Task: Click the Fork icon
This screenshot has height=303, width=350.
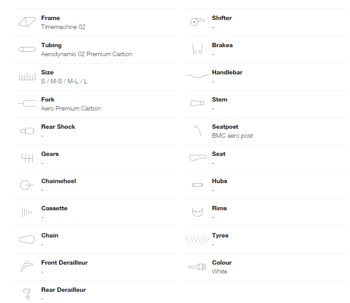Action: (27, 103)
